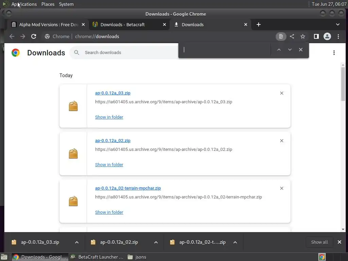Open ap-0.0.12a_03.zip from the download shelf

[40, 242]
